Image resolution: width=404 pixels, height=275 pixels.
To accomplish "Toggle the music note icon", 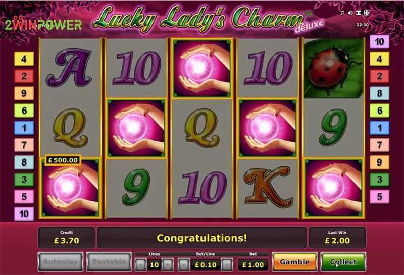I will coord(342,13).
